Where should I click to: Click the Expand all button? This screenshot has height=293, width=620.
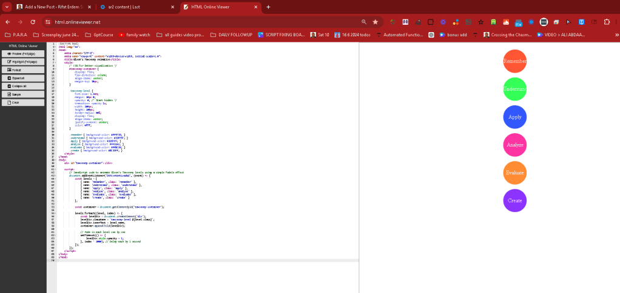point(23,78)
